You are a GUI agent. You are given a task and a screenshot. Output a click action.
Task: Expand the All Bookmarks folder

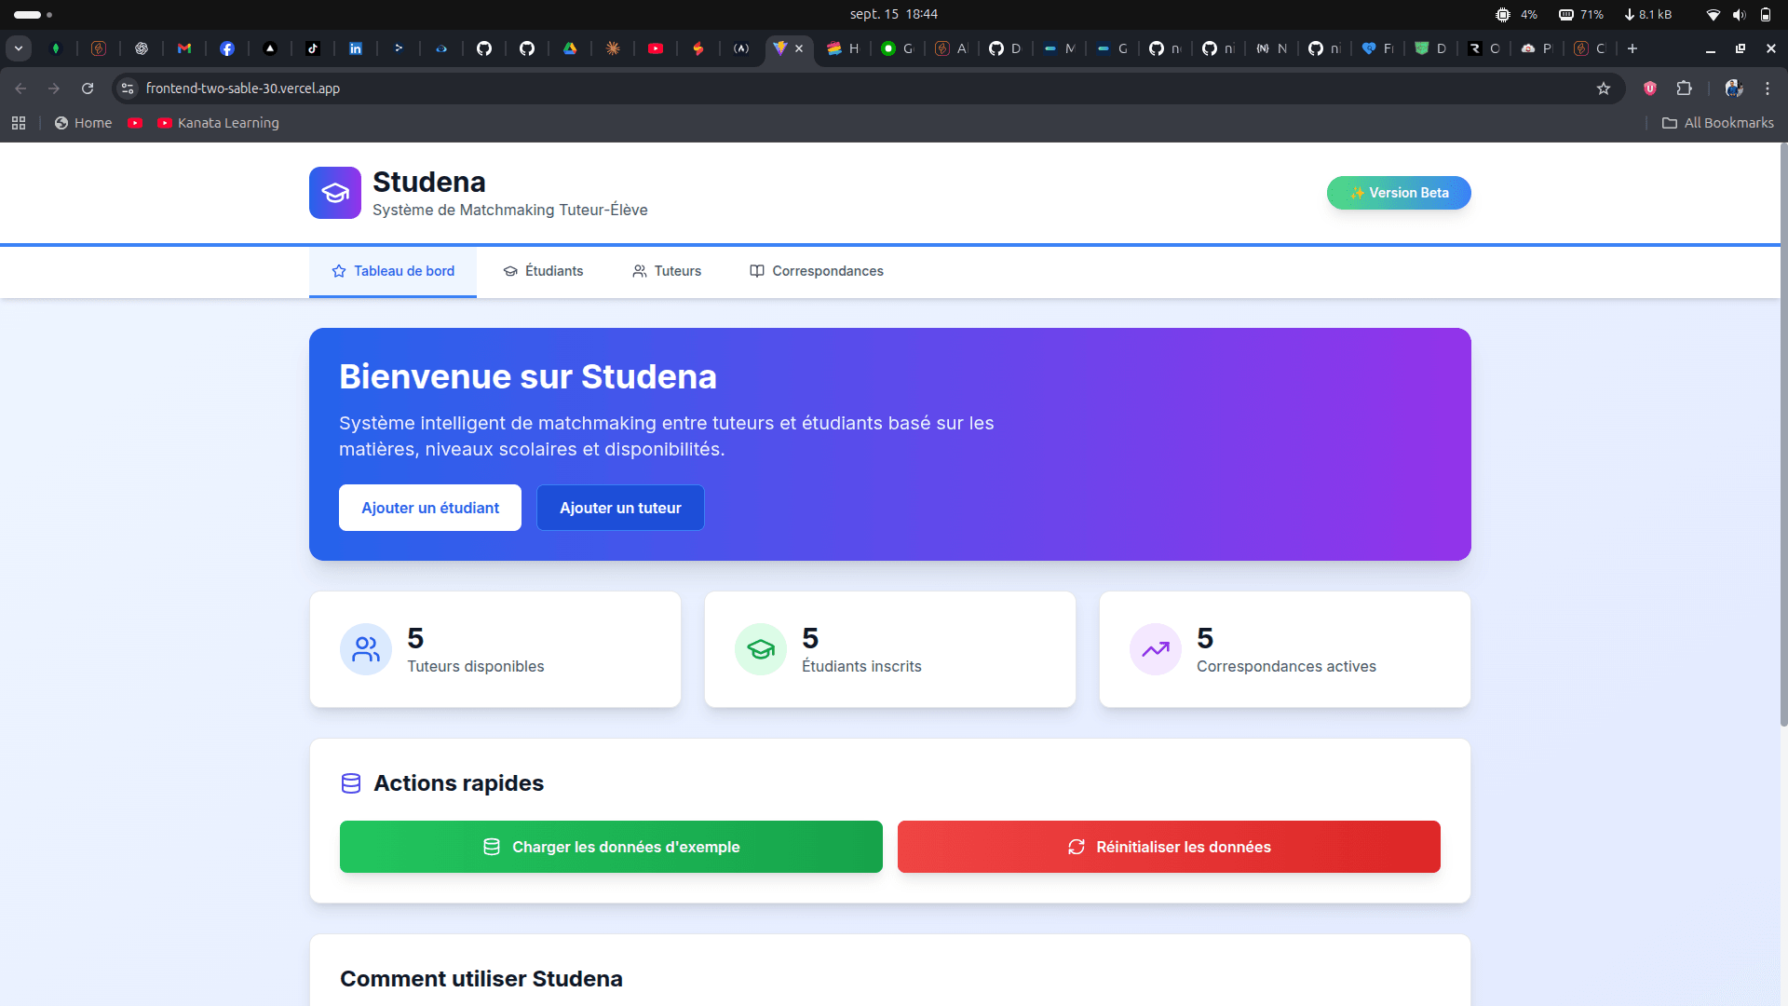click(x=1718, y=122)
